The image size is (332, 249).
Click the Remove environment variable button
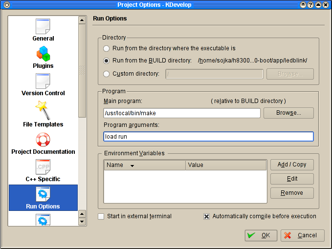click(x=292, y=193)
